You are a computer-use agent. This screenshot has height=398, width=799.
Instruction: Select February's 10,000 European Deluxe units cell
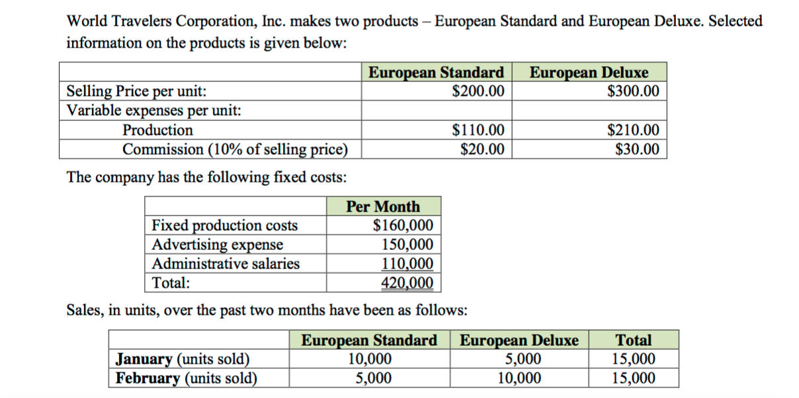click(x=519, y=378)
